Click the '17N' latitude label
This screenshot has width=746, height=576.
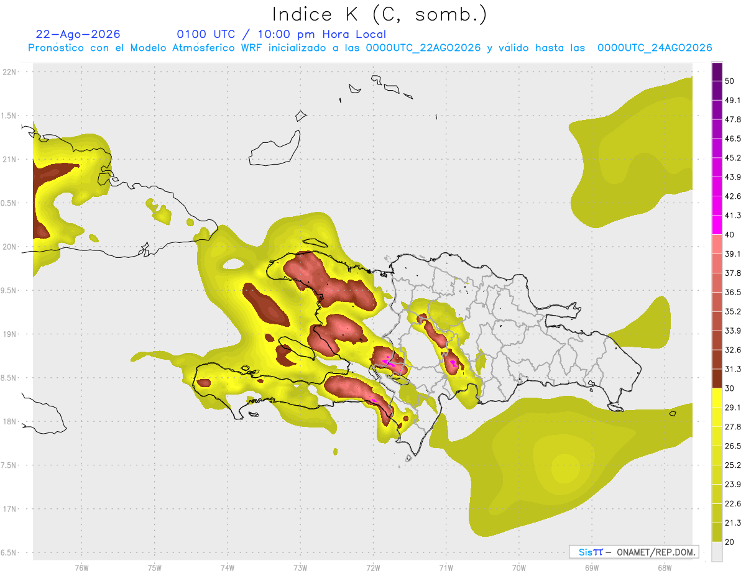click(9, 509)
